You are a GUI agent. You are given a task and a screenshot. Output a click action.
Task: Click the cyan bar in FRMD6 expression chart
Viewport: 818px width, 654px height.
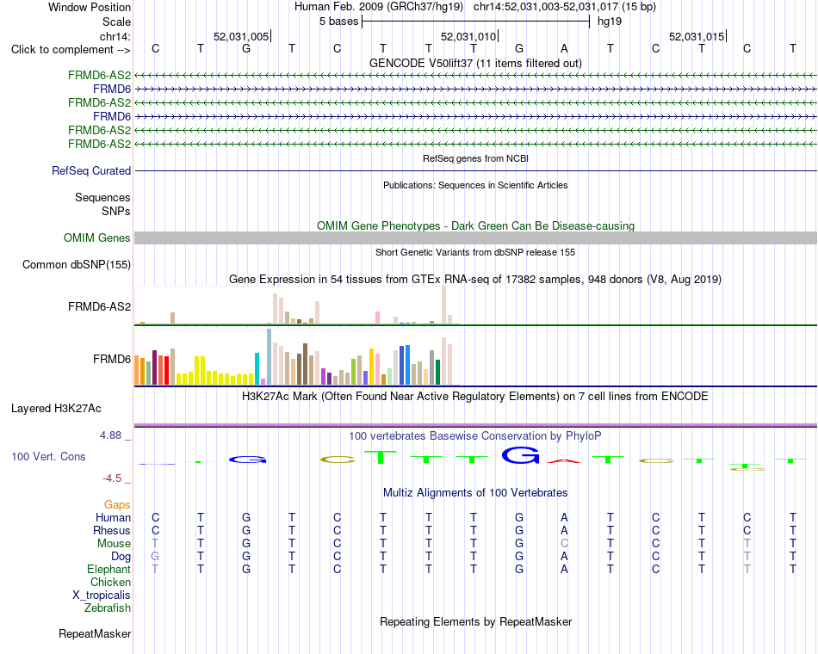pyautogui.click(x=257, y=368)
